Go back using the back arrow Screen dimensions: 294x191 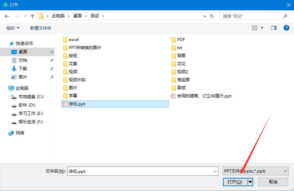click(x=7, y=16)
